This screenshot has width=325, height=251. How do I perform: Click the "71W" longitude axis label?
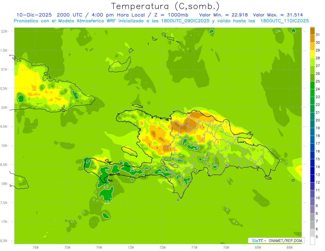click(x=194, y=247)
